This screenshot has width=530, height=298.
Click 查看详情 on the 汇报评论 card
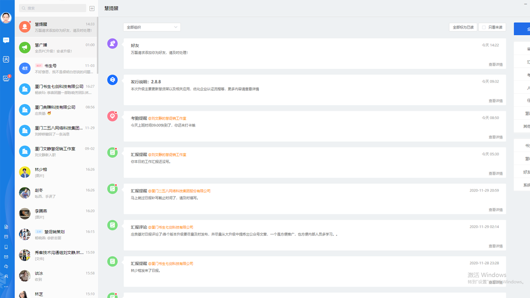(495, 246)
